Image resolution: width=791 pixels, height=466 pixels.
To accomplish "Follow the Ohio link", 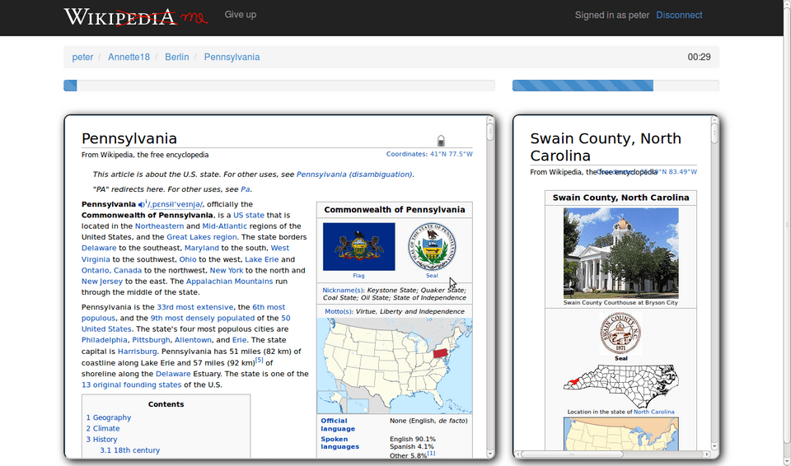I will pyautogui.click(x=188, y=259).
